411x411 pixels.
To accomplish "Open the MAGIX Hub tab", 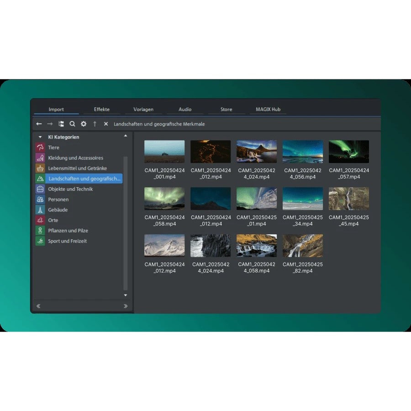I will (268, 109).
